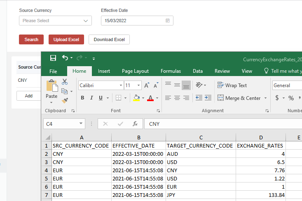Click the Redo arrow icon
This screenshot has width=302, height=201.
[x=80, y=58]
